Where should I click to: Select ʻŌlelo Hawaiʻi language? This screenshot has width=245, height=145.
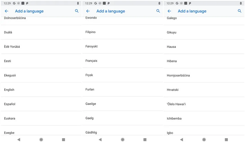(x=204, y=104)
